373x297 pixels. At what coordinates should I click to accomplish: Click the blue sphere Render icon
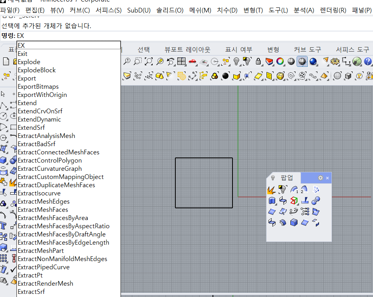(313, 61)
